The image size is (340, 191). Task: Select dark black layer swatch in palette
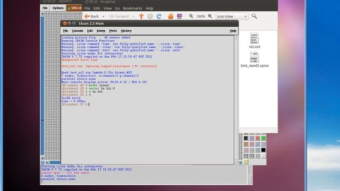pos(245,138)
